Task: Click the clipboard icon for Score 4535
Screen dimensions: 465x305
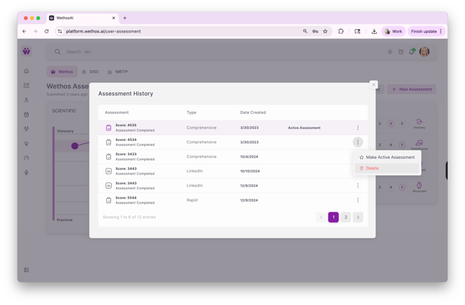Action: (x=108, y=128)
